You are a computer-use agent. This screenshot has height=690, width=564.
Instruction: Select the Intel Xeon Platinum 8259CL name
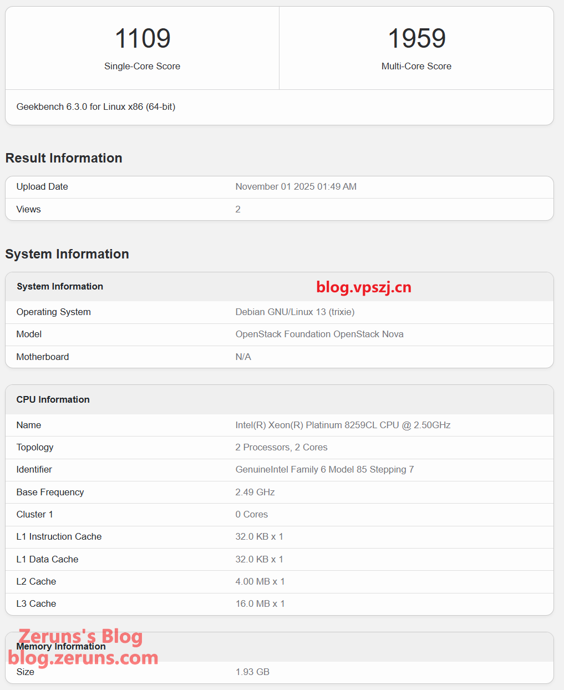tap(343, 425)
